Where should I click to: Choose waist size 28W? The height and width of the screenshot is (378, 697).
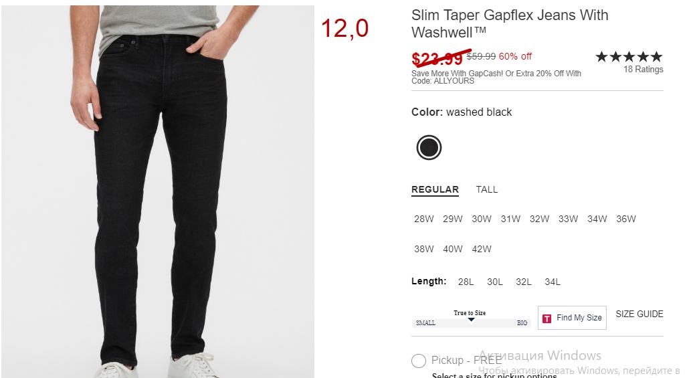click(x=423, y=219)
